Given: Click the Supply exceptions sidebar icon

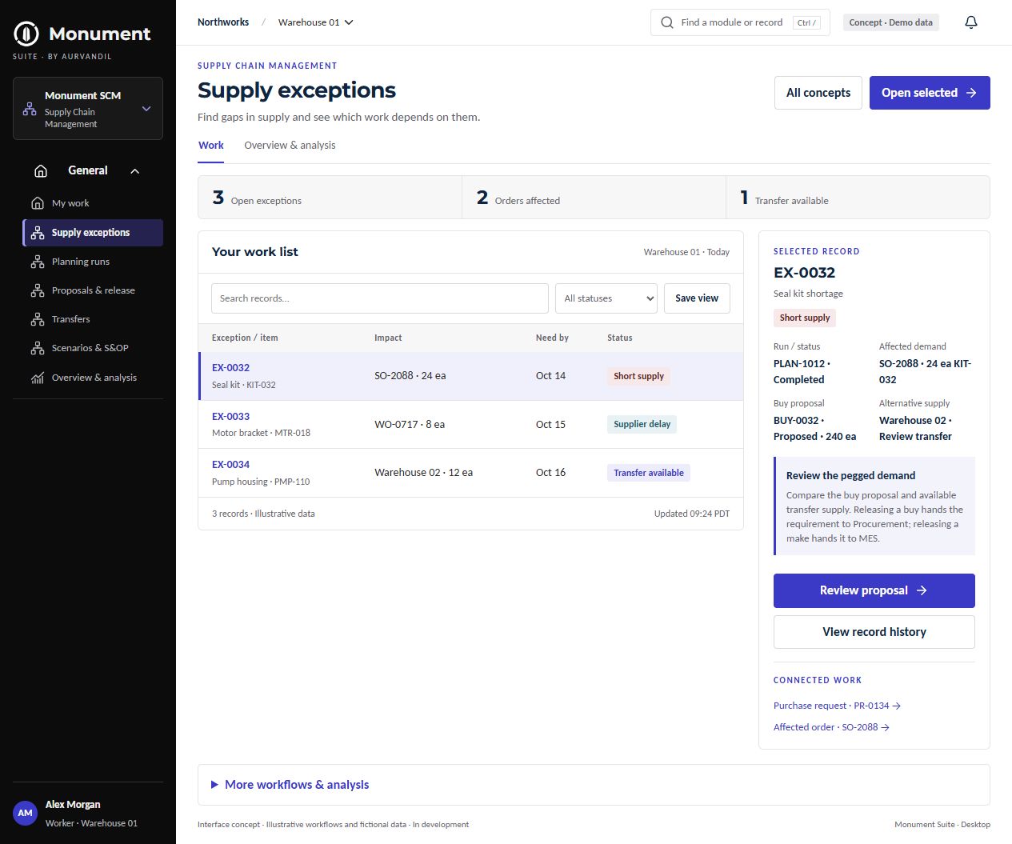Looking at the screenshot, I should (38, 233).
